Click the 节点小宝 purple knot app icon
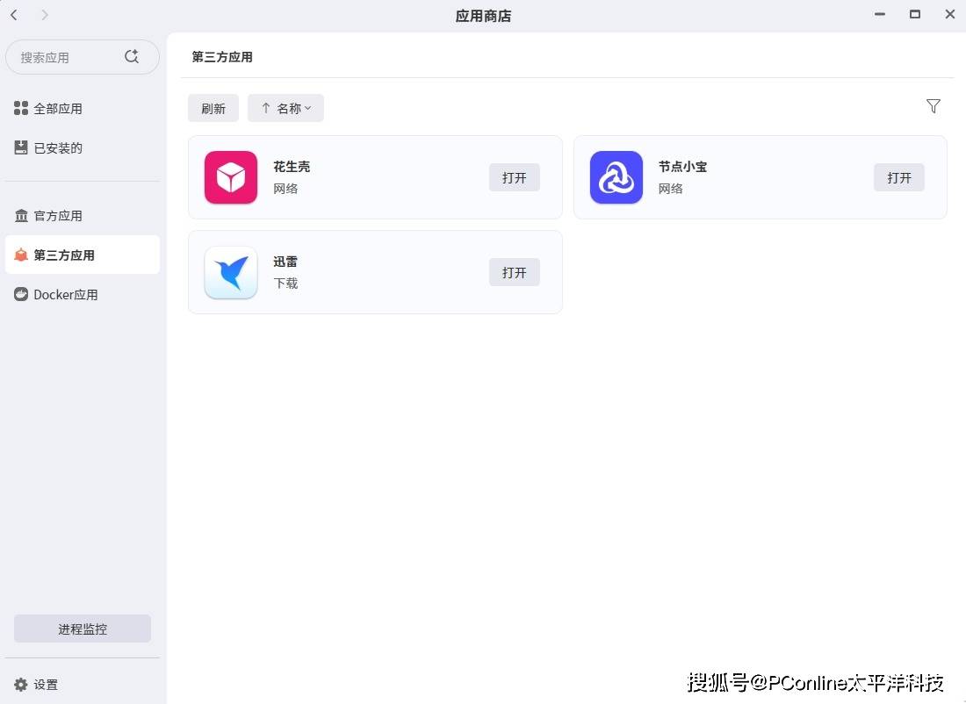 [616, 177]
